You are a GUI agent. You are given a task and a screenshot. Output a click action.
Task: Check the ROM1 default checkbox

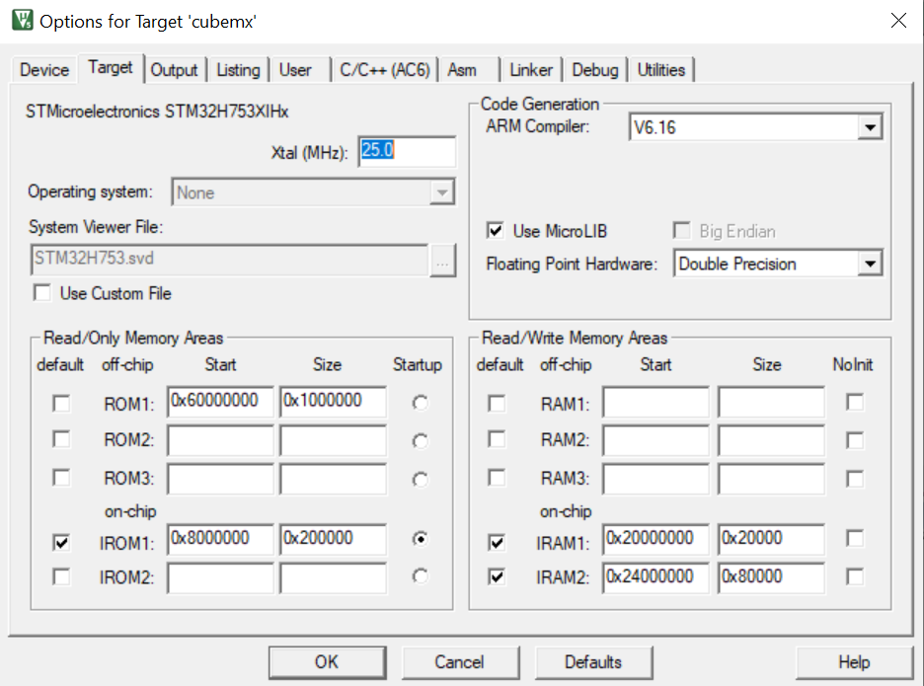pyautogui.click(x=61, y=404)
